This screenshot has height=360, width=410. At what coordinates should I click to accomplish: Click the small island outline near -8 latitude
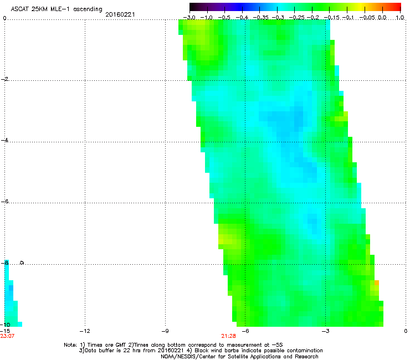click(22, 263)
